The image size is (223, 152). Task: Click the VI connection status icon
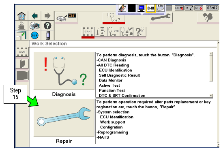pos(189,8)
